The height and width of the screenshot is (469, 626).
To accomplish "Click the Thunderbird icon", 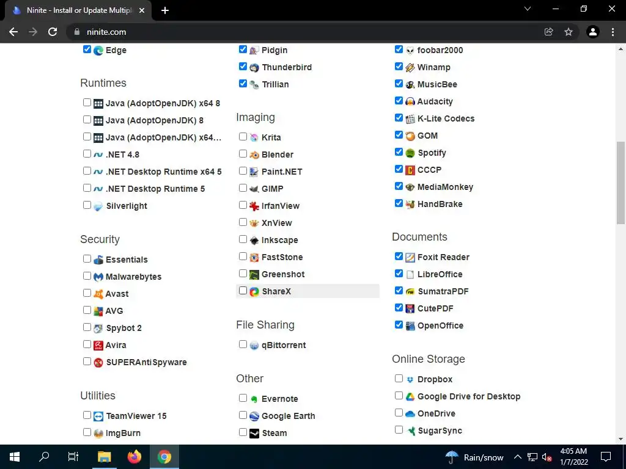I will 254,67.
